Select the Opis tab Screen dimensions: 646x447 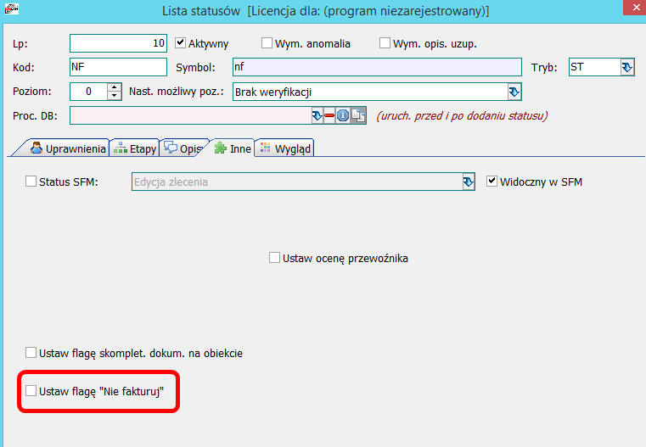(183, 148)
